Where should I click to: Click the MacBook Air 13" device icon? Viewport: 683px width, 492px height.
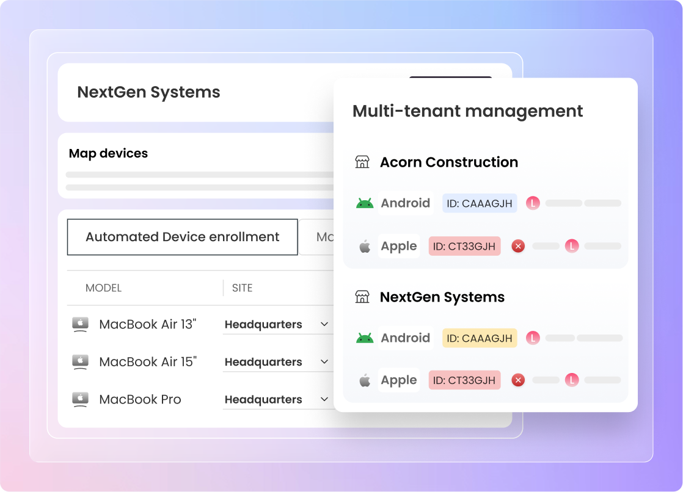(x=80, y=324)
